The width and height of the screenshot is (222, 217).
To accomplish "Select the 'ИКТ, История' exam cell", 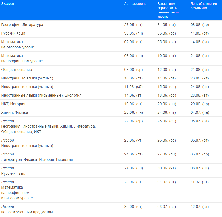I will [x=61, y=104].
